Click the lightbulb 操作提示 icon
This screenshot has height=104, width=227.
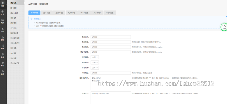(x=31, y=19)
